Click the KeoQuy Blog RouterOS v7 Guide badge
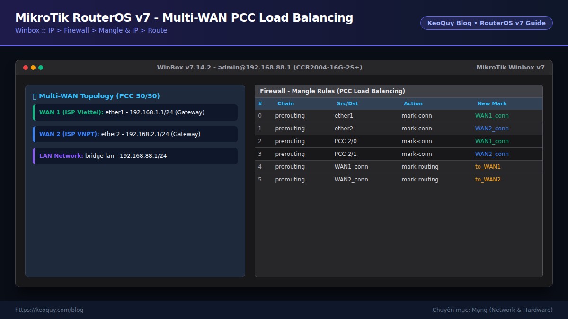 click(x=486, y=23)
